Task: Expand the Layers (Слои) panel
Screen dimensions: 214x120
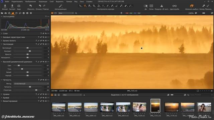Action: coord(1,33)
